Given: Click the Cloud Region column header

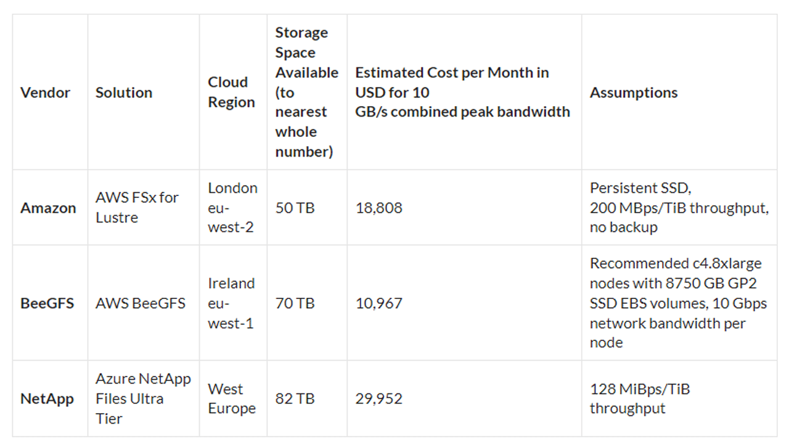Looking at the screenshot, I should 232,92.
